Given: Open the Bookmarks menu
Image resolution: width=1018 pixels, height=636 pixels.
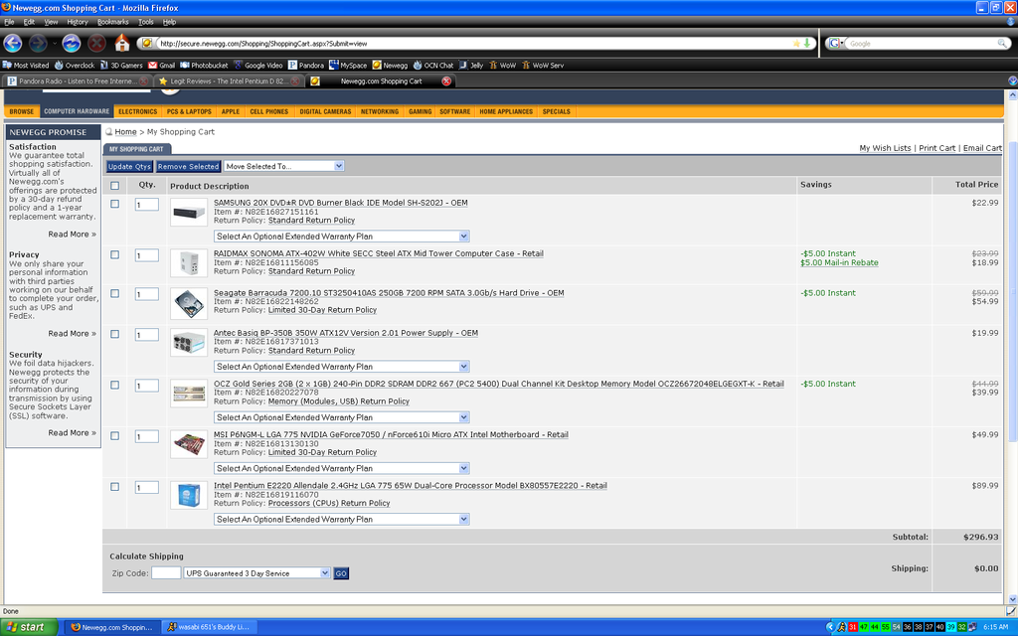Looking at the screenshot, I should tap(113, 22).
